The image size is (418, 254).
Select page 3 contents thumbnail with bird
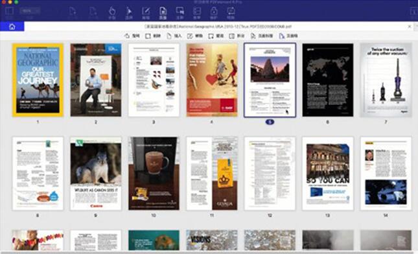(x=154, y=80)
